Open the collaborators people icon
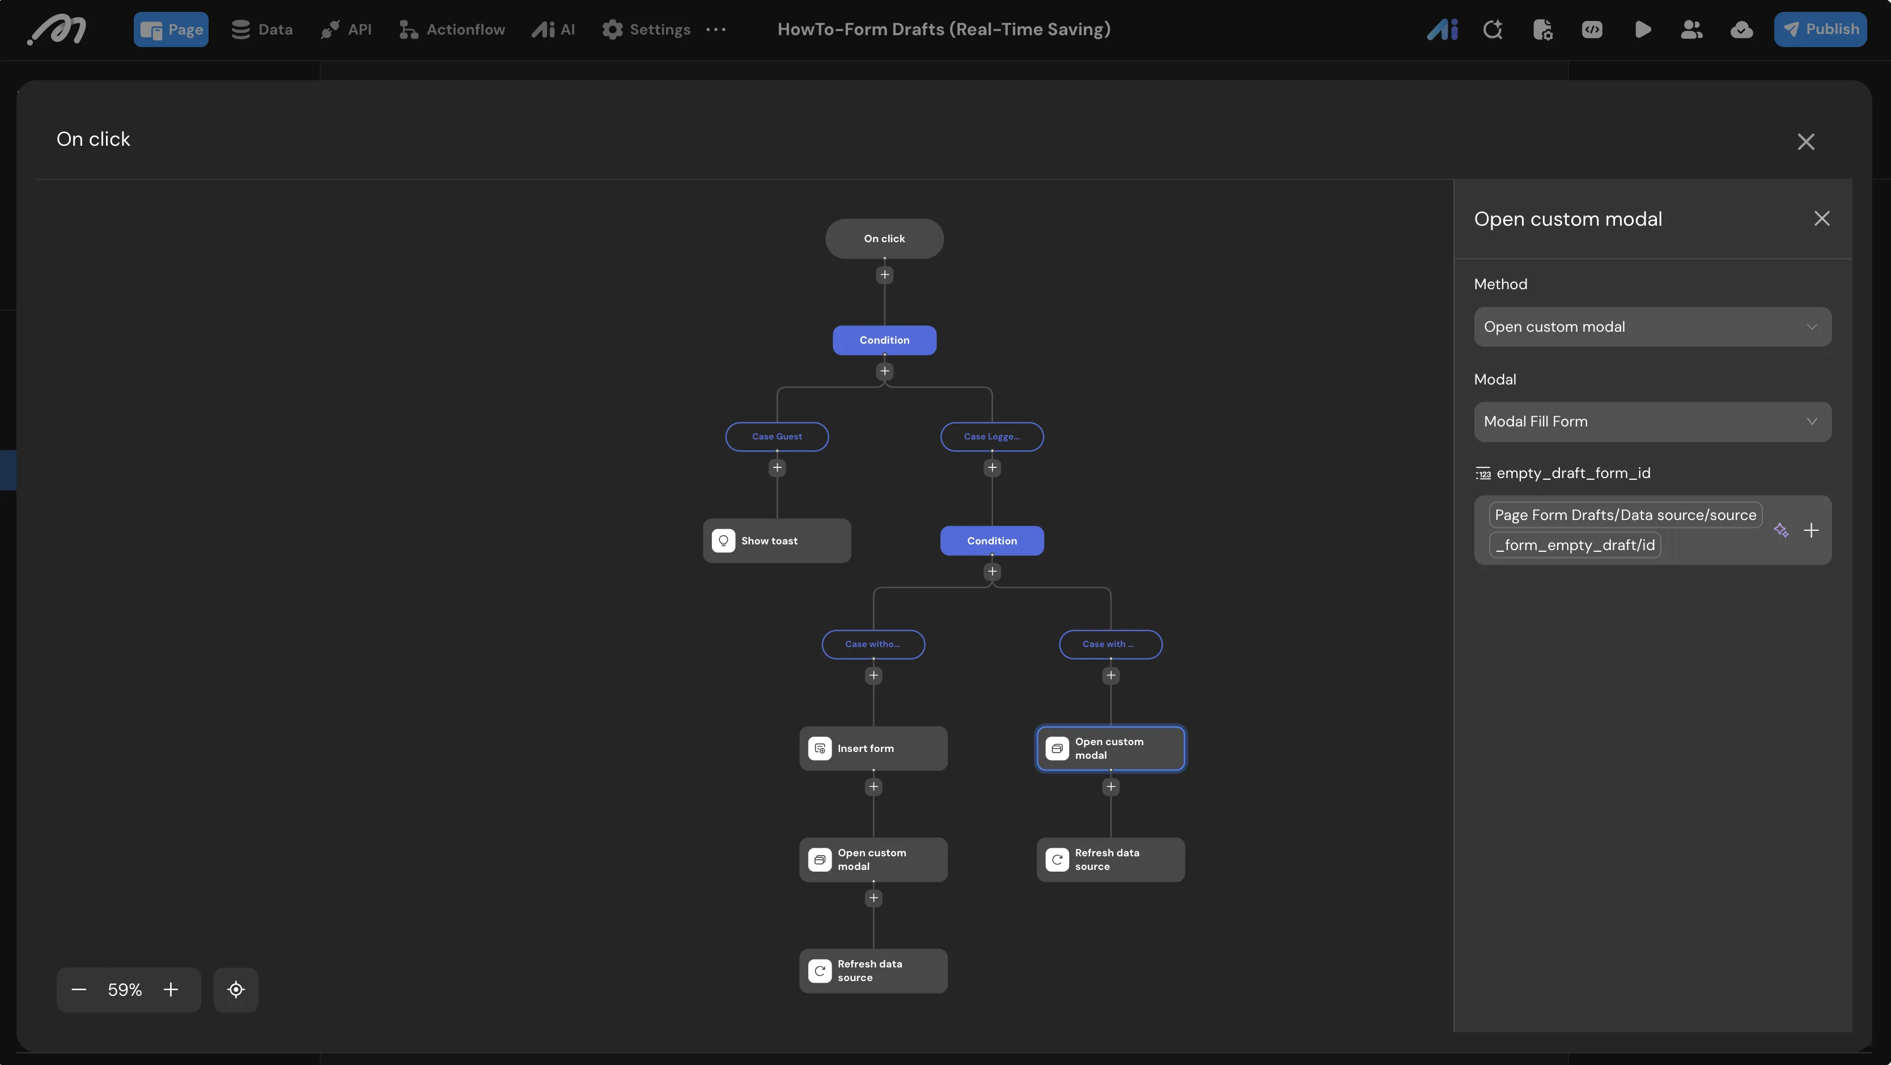 coord(1691,29)
